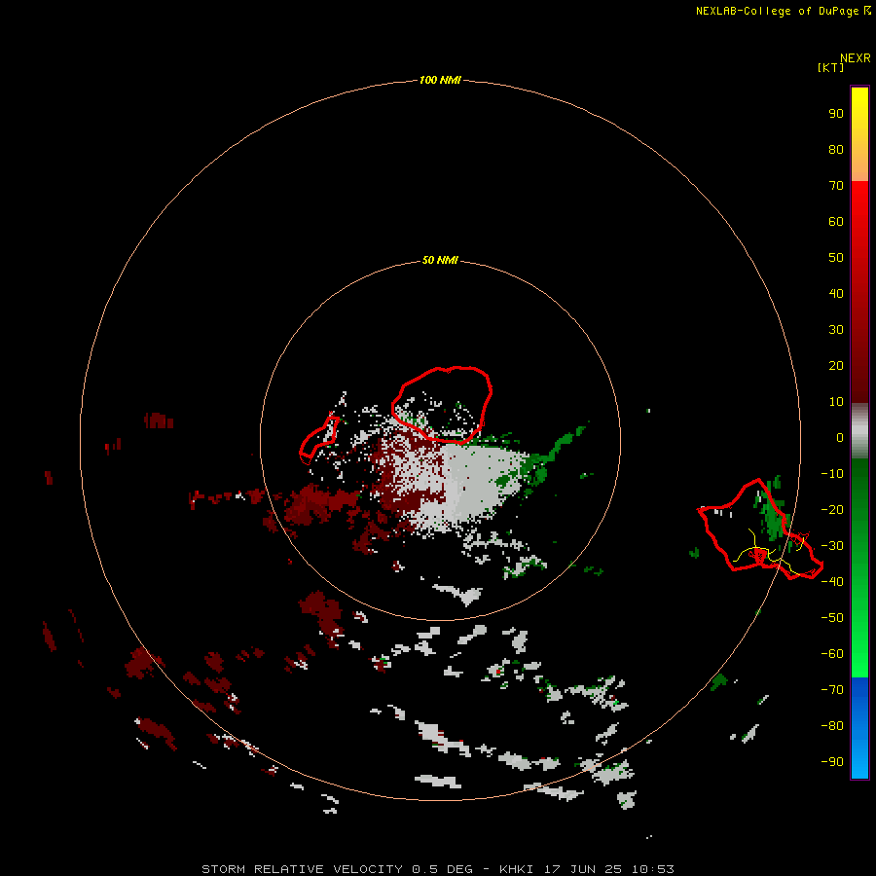Click the green band of the color bar

pyautogui.click(x=859, y=567)
